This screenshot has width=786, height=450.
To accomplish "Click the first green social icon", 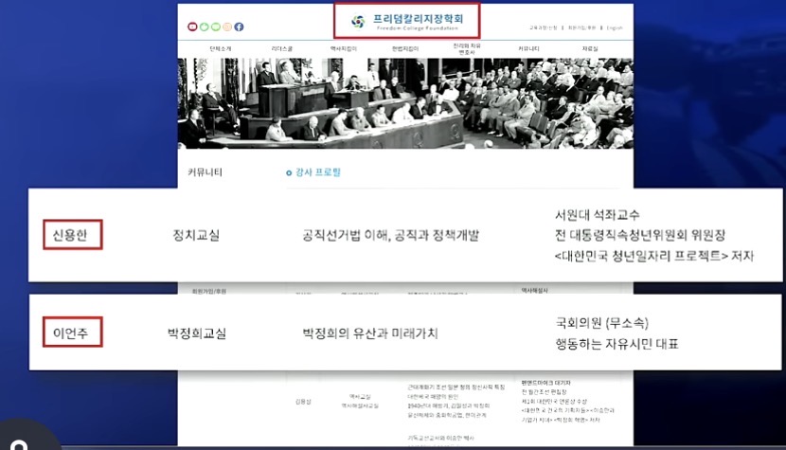I will click(205, 27).
